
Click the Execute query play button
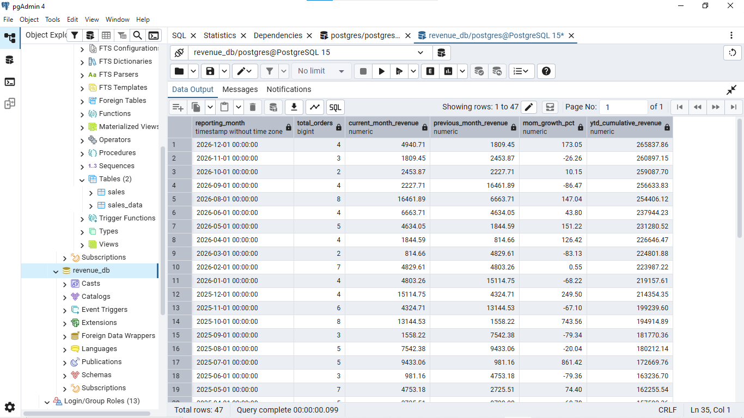point(382,71)
